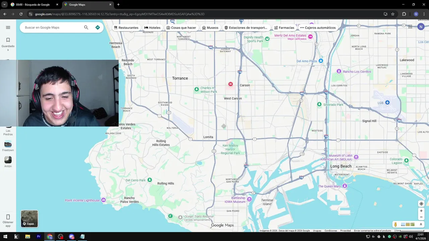
Task: Click the Colorado Lagoon pin
Action: pos(407,161)
